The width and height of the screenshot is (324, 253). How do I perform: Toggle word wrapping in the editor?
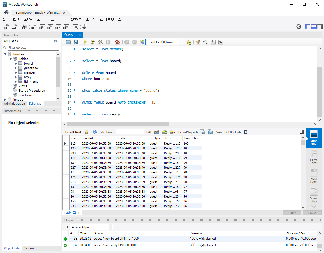221,42
